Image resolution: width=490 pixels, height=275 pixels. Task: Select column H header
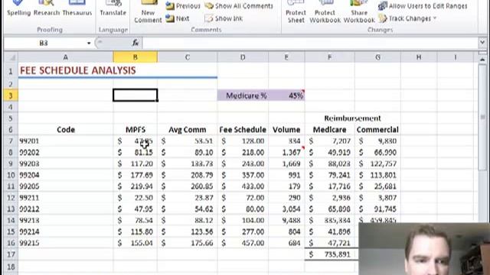tap(419, 57)
